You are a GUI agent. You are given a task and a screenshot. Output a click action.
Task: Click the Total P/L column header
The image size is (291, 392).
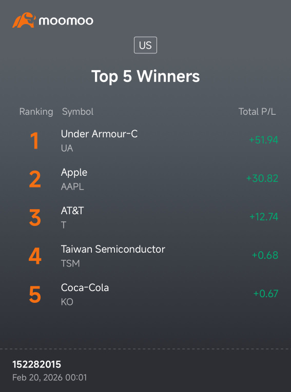[x=257, y=112]
